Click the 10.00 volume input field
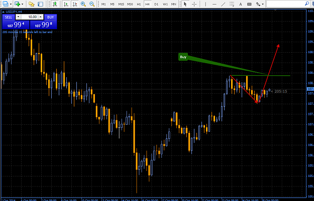314x201 pixels. [x=30, y=17]
